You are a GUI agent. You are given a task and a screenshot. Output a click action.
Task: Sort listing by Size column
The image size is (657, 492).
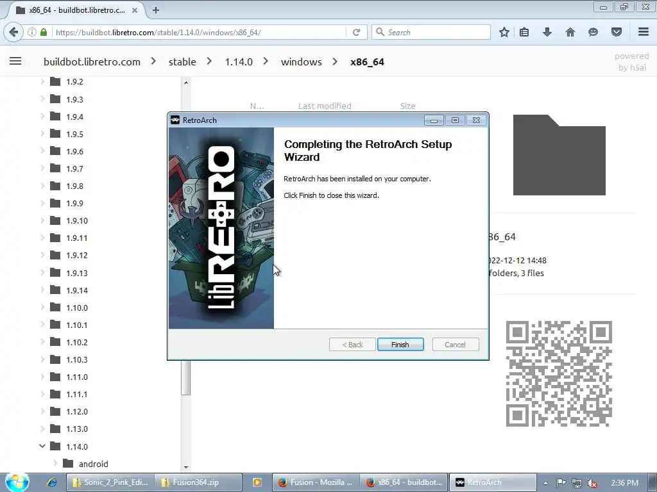(407, 106)
